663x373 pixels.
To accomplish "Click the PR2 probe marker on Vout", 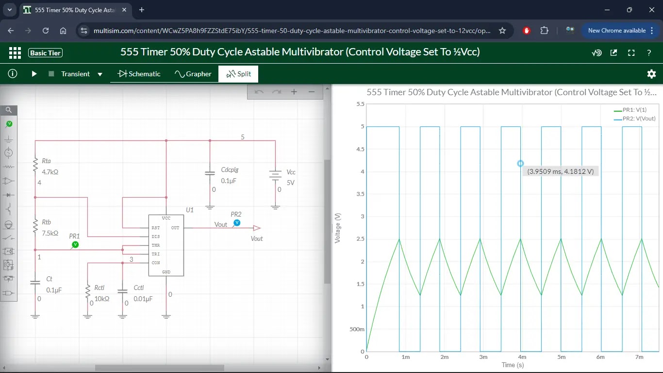I will (x=237, y=222).
